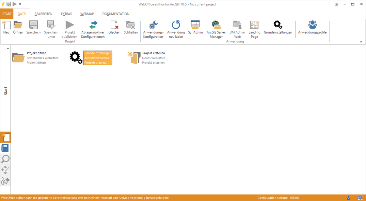Expand the Start side panel with double chevron

click(x=7, y=49)
